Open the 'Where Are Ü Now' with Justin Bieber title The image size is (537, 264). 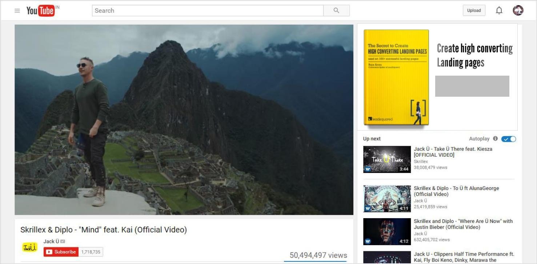[463, 224]
